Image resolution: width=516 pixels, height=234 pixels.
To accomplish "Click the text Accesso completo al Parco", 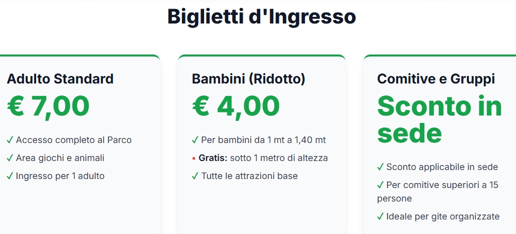I will 74,140.
